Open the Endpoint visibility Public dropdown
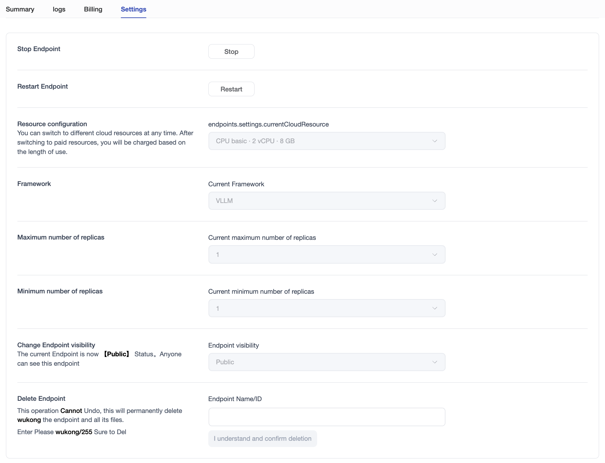Image resolution: width=605 pixels, height=463 pixels. (320, 362)
